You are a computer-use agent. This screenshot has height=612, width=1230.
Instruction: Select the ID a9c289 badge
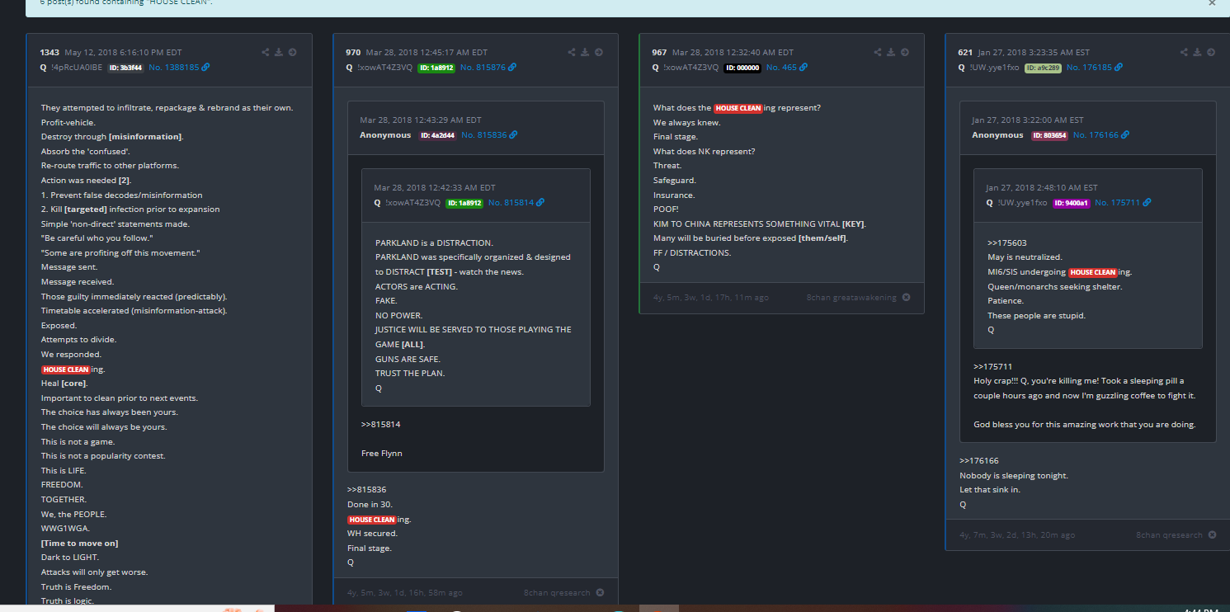coord(1043,67)
